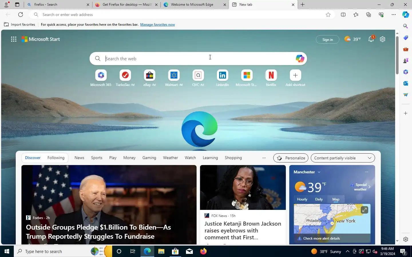Open the TurboTax shortcut tile
412x257 pixels.
click(x=125, y=78)
